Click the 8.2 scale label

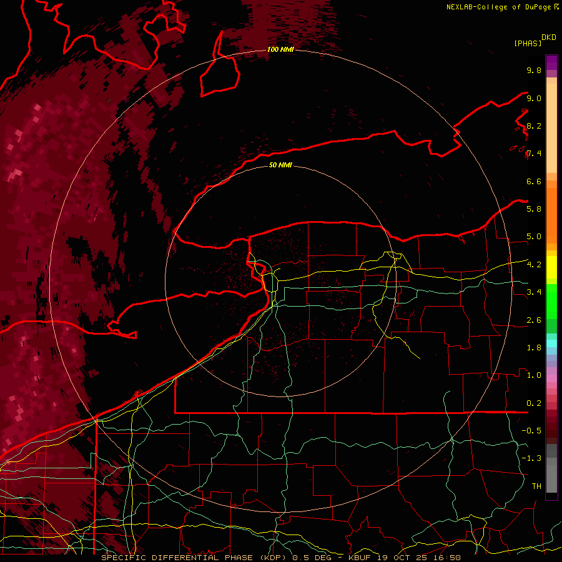[x=534, y=126]
